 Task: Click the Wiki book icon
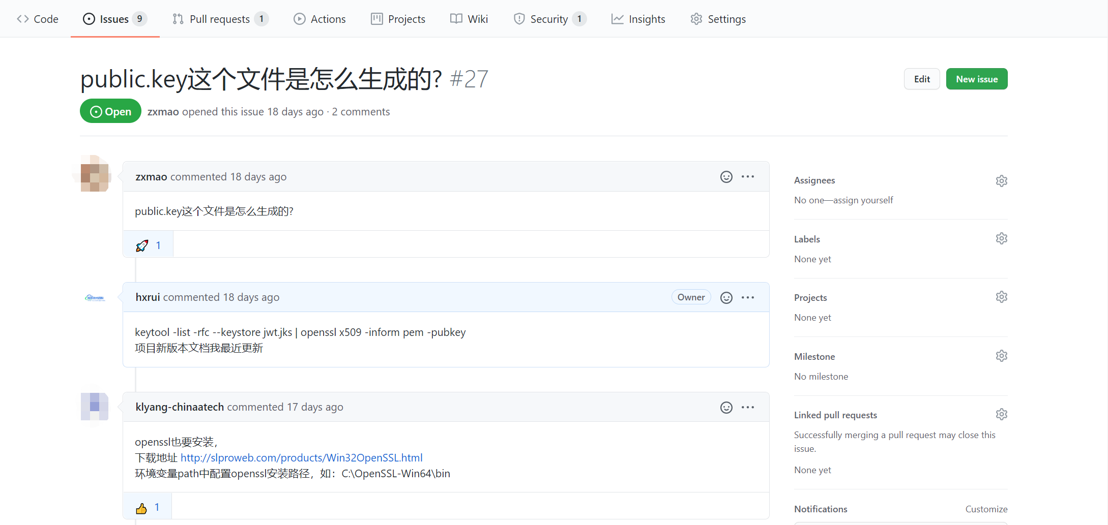tap(456, 19)
